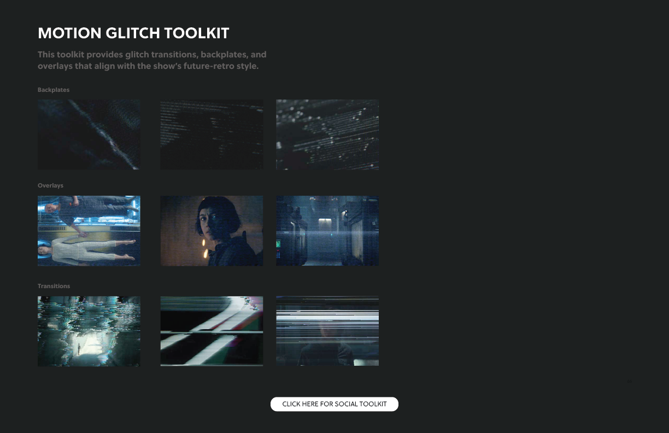Open the Overlays thumbnail of short-haired woman
This screenshot has width=669, height=433.
[x=212, y=231]
